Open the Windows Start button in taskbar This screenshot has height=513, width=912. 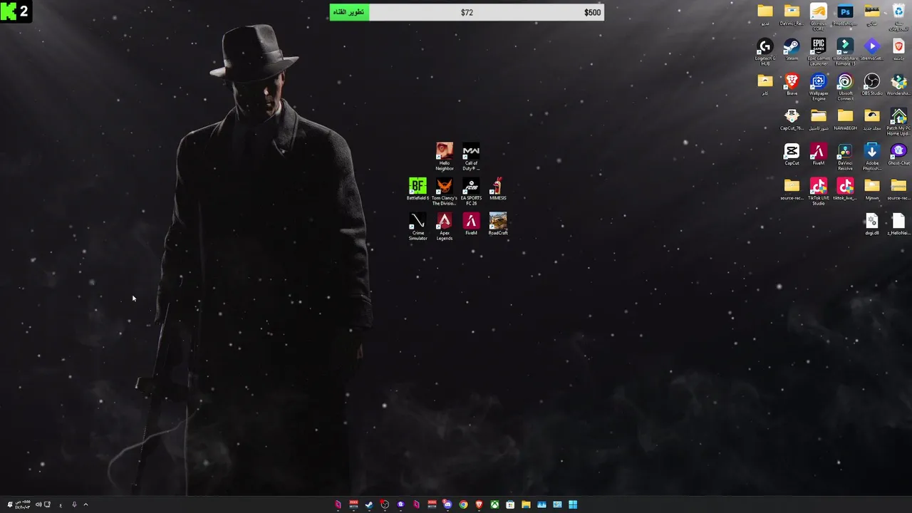pos(573,504)
